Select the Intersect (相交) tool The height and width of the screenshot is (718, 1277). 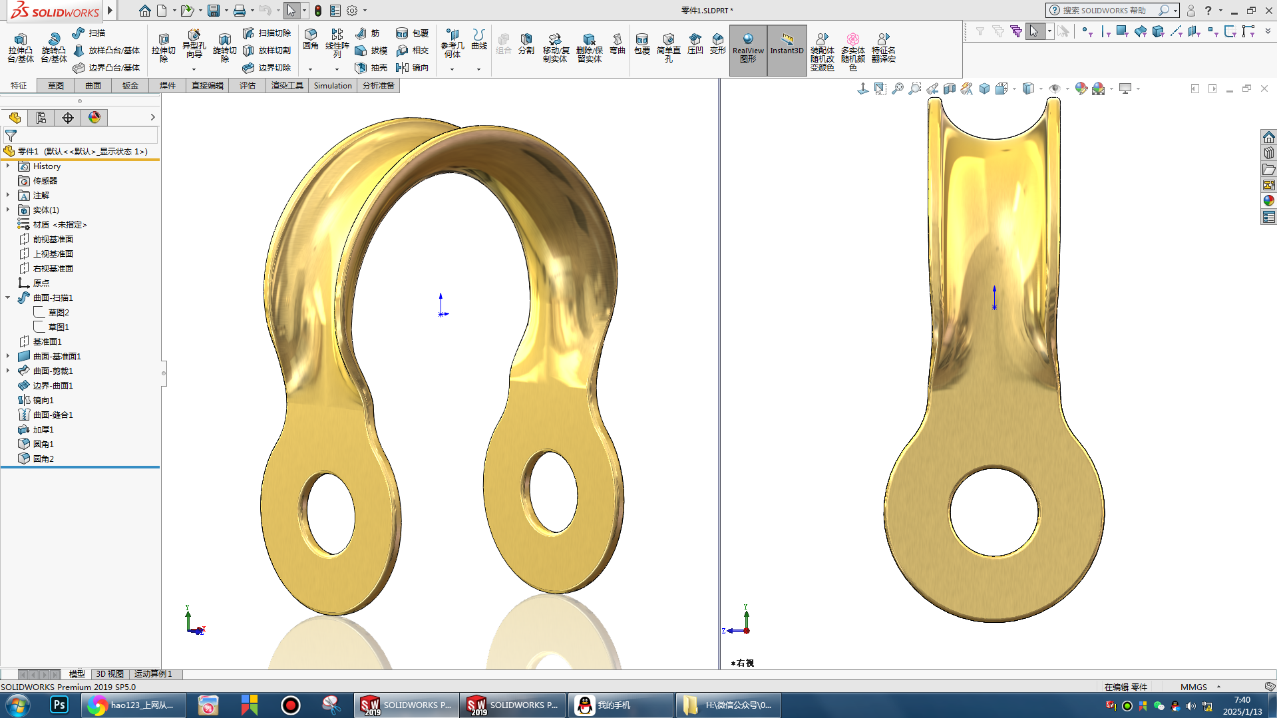[412, 50]
